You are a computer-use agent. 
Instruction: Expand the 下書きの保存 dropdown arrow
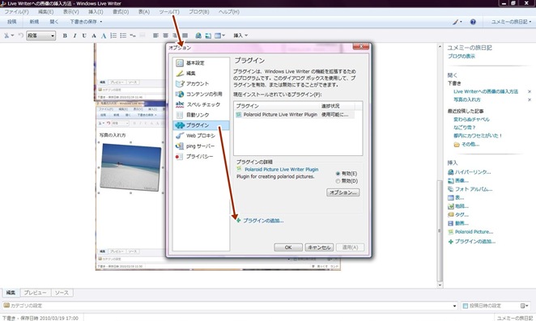(101, 22)
